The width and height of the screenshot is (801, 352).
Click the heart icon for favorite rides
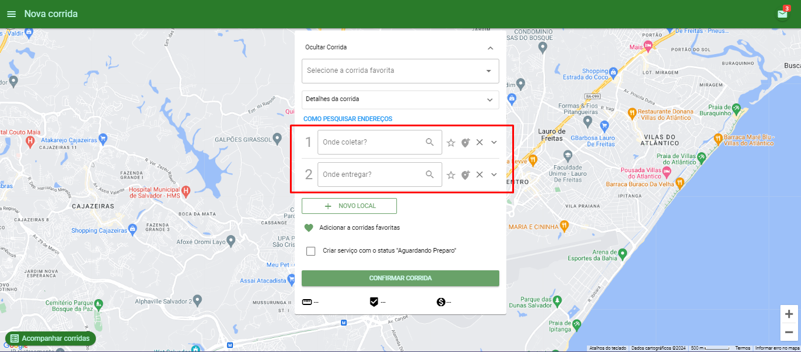click(309, 227)
